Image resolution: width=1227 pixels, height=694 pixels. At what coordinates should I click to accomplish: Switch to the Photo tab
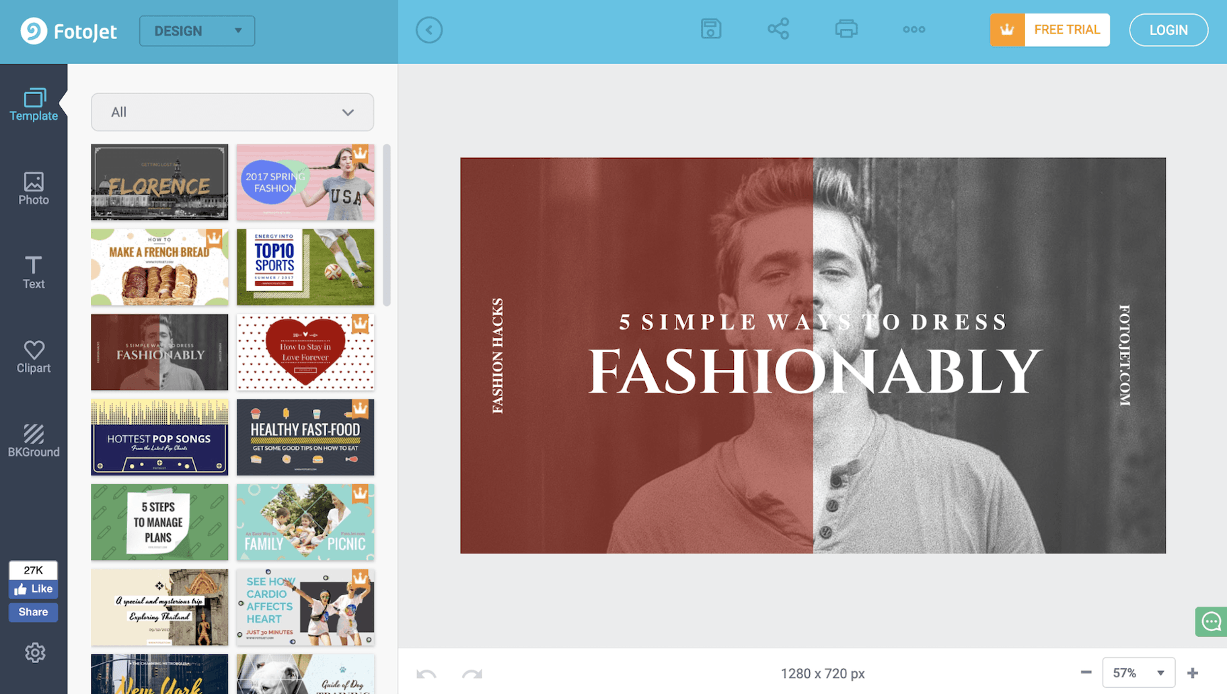[34, 188]
